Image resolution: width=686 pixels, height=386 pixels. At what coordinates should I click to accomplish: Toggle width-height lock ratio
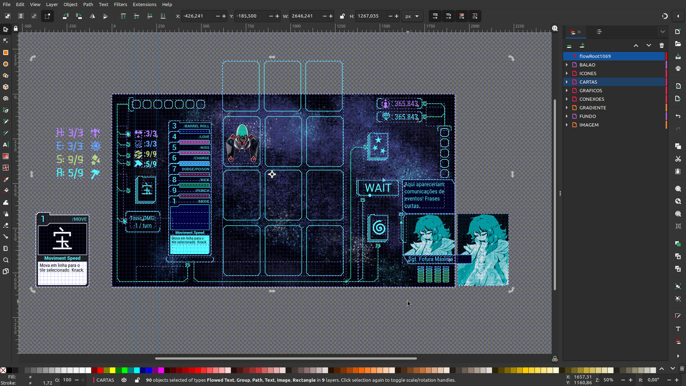[342, 16]
